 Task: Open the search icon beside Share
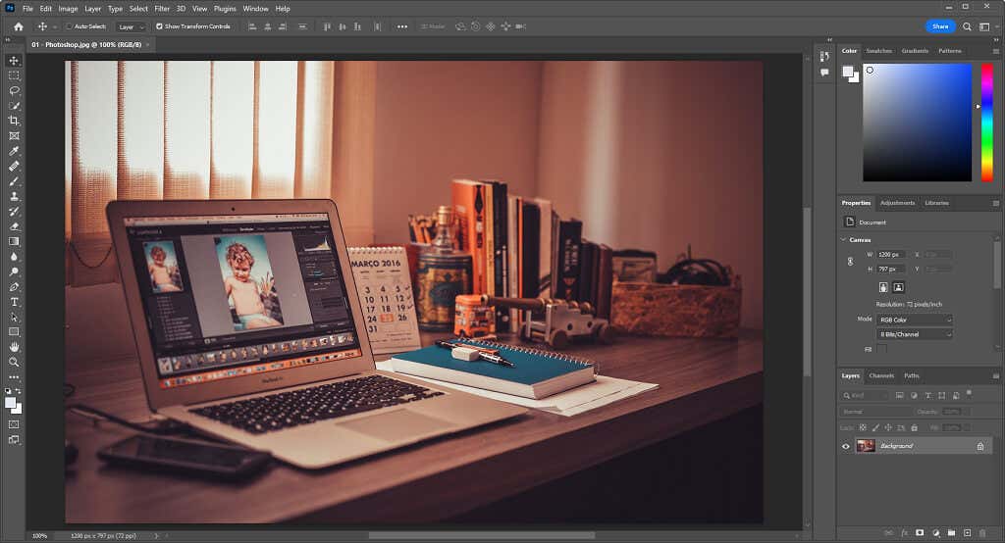967,26
